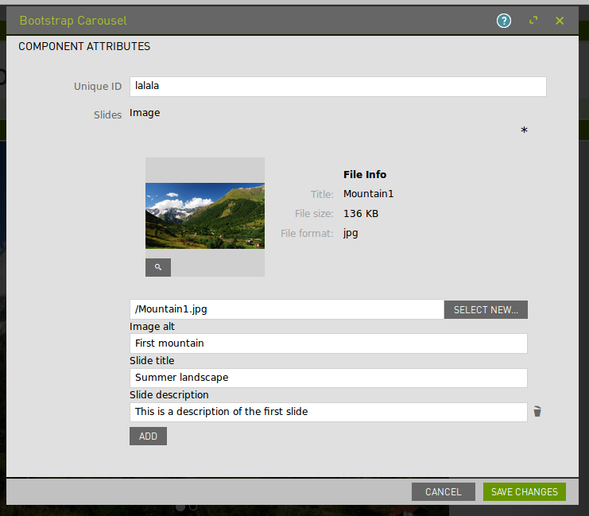
Task: Click the SELECT NEW... button
Action: point(486,309)
